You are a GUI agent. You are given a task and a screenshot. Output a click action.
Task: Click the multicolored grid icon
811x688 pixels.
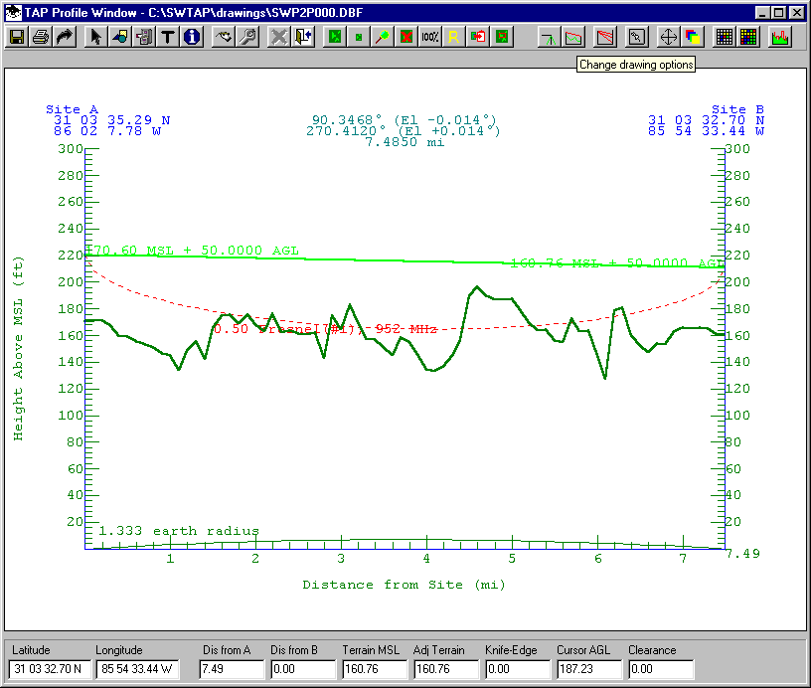click(748, 37)
